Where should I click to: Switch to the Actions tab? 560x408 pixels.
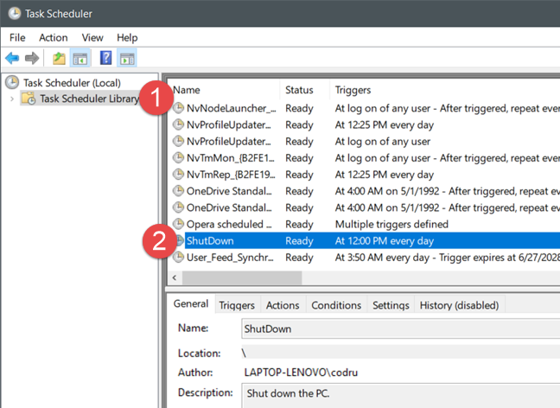tap(283, 305)
